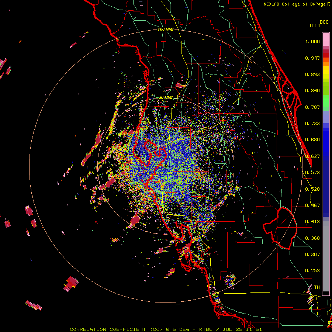The height and width of the screenshot is (332, 332).
Task: Click the TH legend label
Action: (x=317, y=287)
